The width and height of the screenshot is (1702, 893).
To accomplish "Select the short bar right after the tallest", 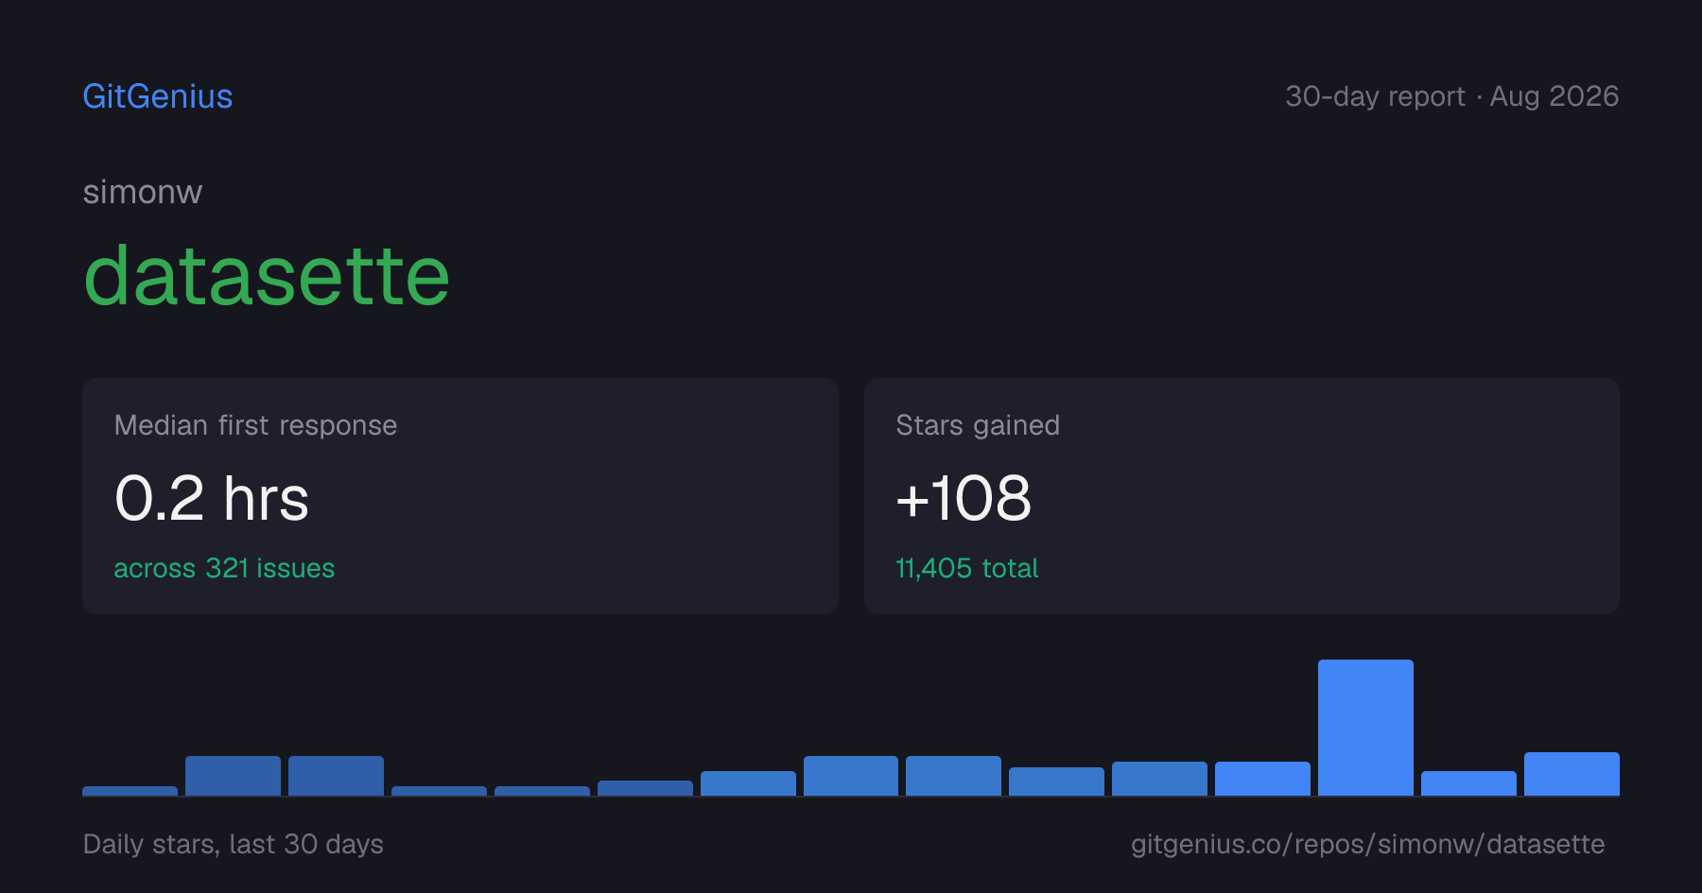I will click(x=1468, y=783).
